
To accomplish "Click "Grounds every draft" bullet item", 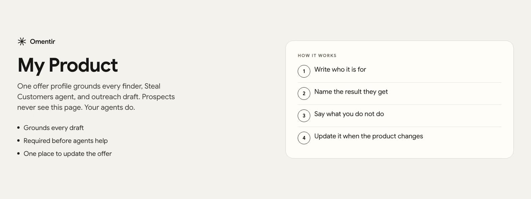I will [x=53, y=128].
